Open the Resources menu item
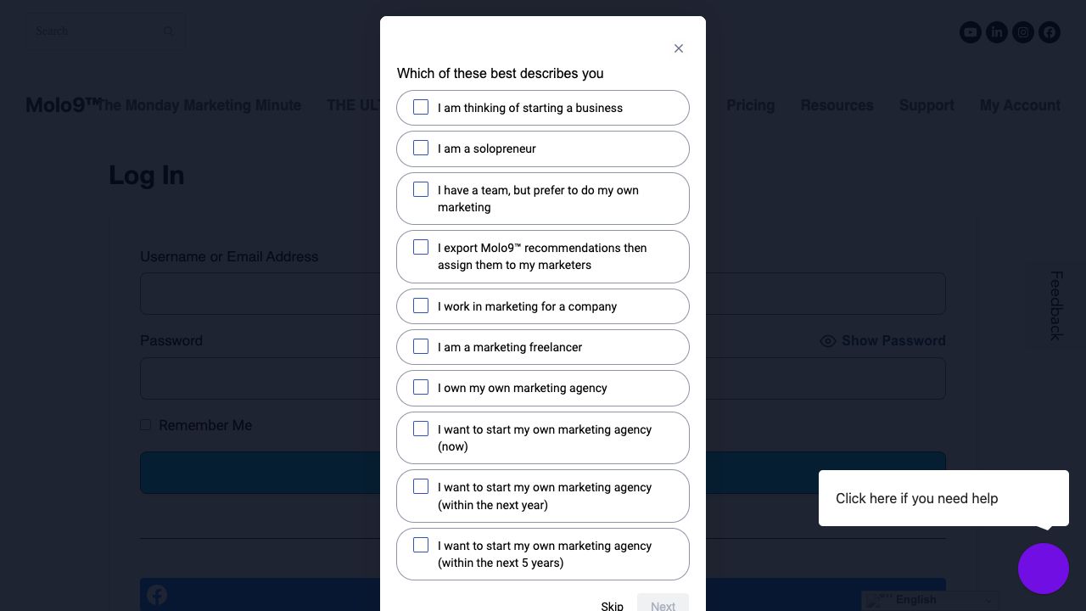Viewport: 1086px width, 611px height. [837, 105]
